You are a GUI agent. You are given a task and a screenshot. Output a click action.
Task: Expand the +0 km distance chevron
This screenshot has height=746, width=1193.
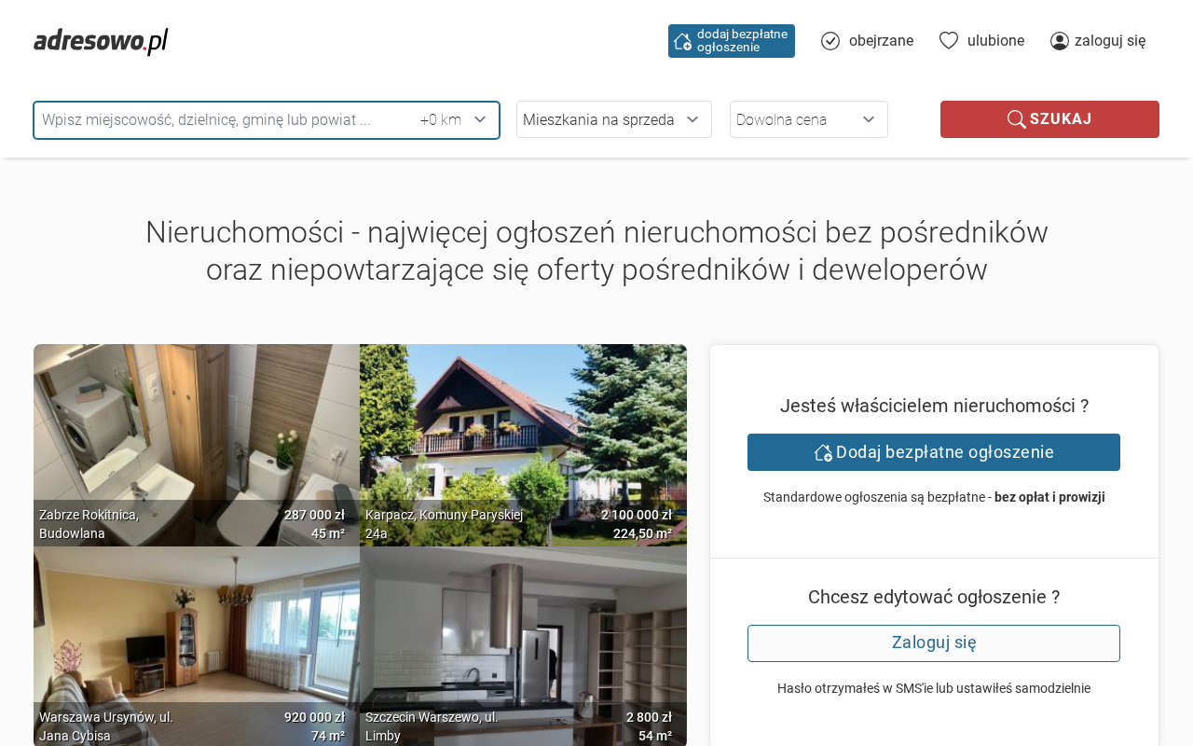pyautogui.click(x=480, y=119)
